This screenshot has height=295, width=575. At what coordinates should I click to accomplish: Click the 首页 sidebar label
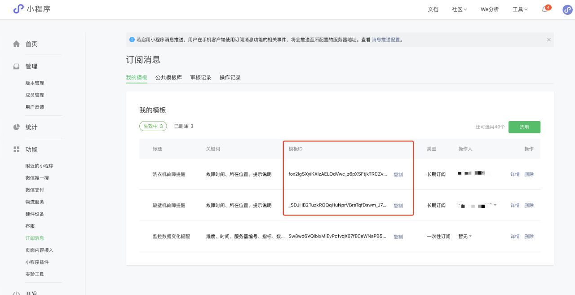[31, 44]
